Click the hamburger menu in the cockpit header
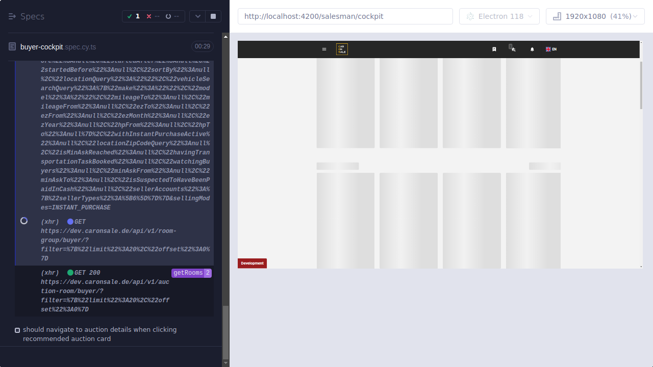 tap(324, 49)
